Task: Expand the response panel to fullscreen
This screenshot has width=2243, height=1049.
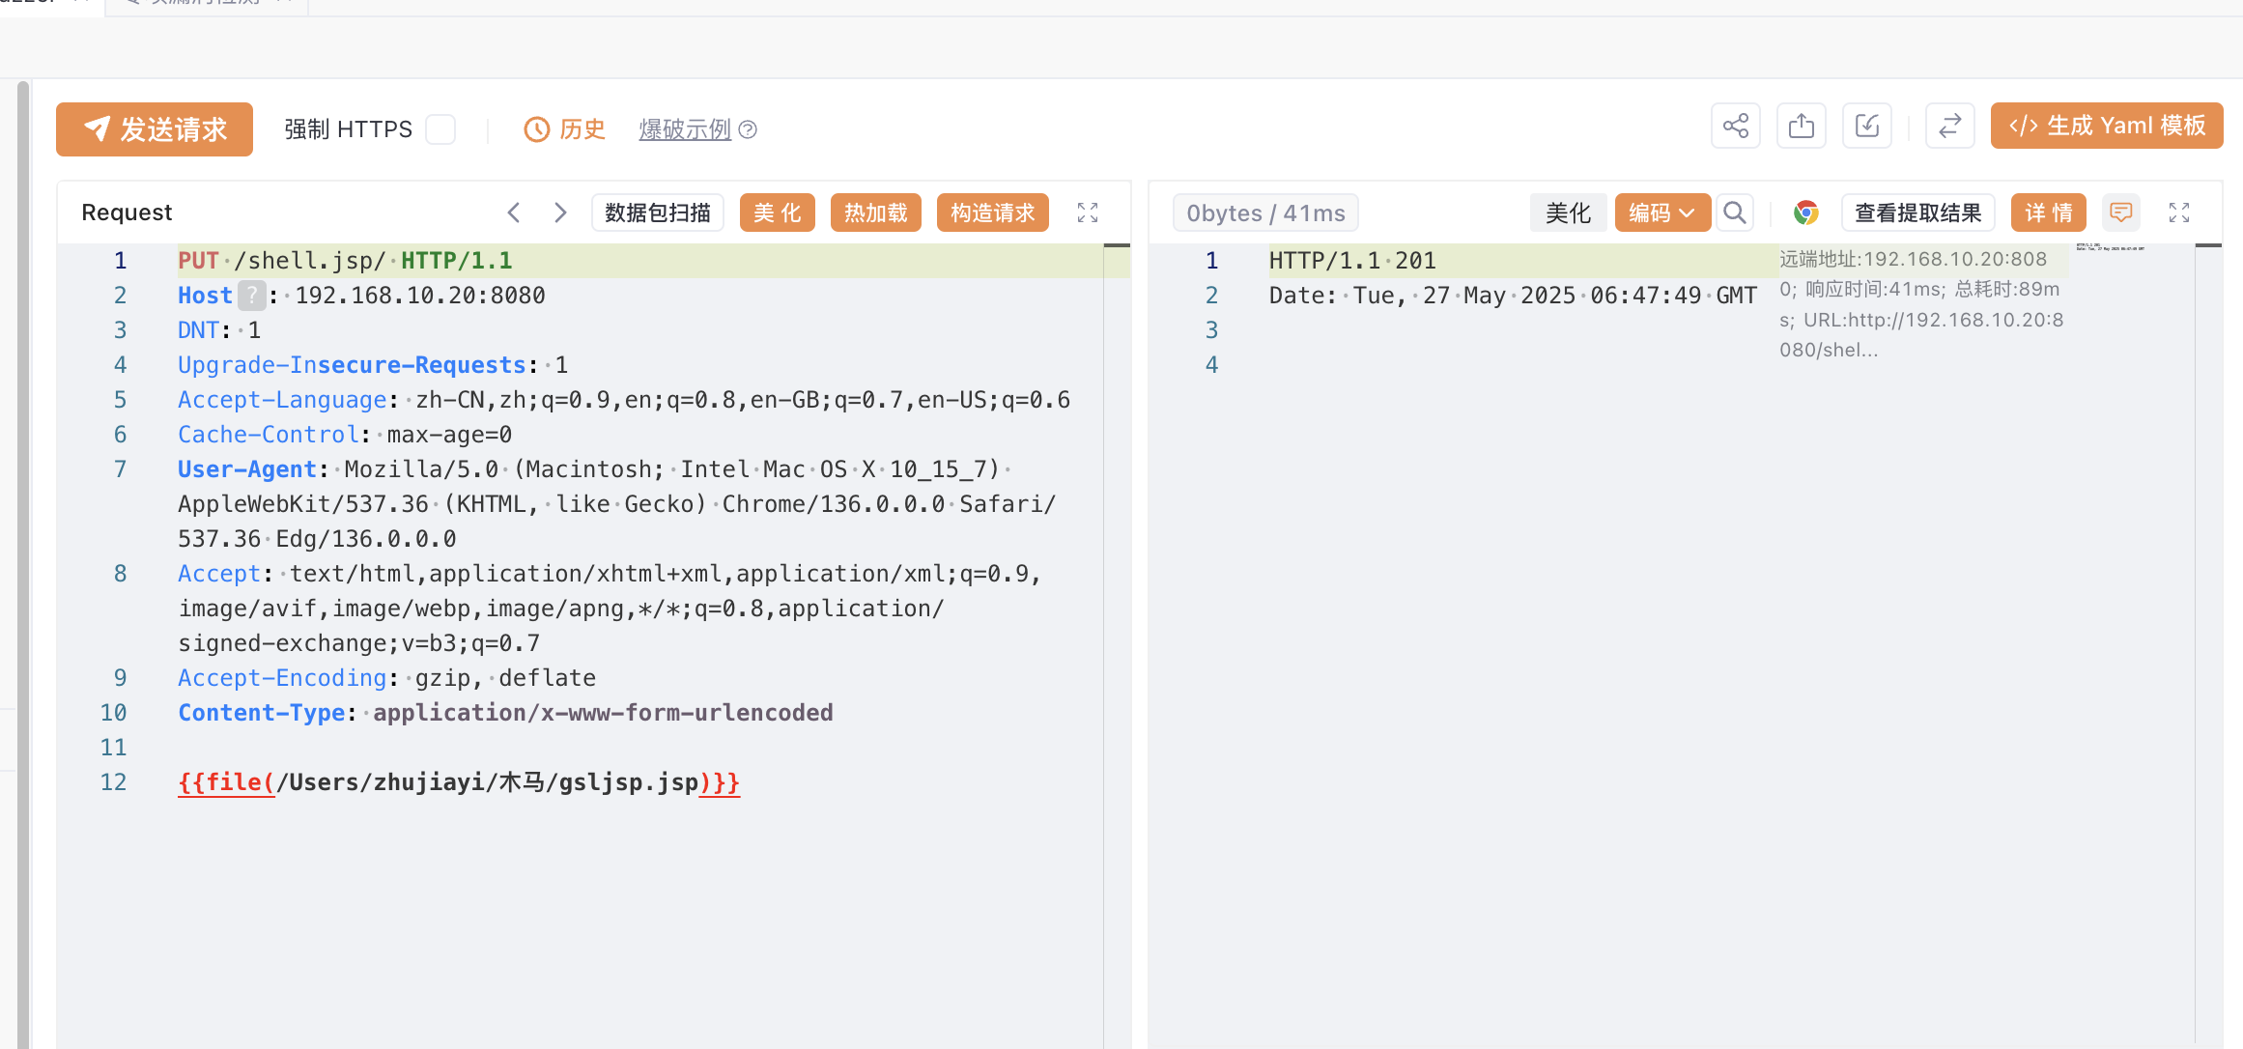Action: pos(2179,213)
